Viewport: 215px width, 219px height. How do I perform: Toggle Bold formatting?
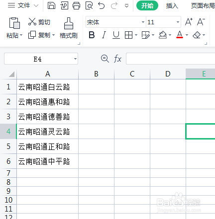(x=92, y=35)
